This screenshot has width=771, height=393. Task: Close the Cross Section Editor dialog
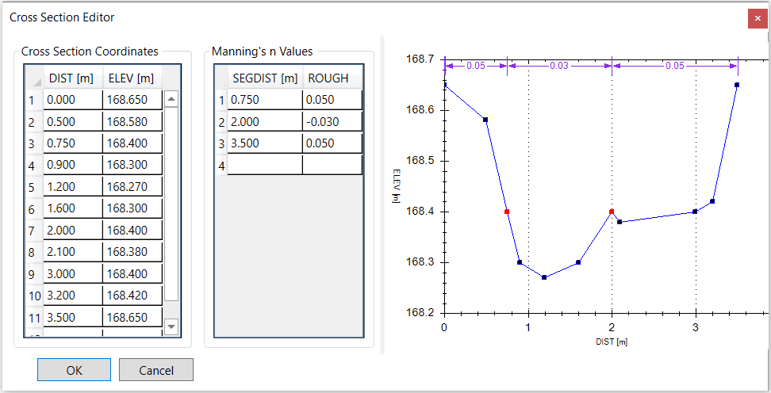(757, 18)
